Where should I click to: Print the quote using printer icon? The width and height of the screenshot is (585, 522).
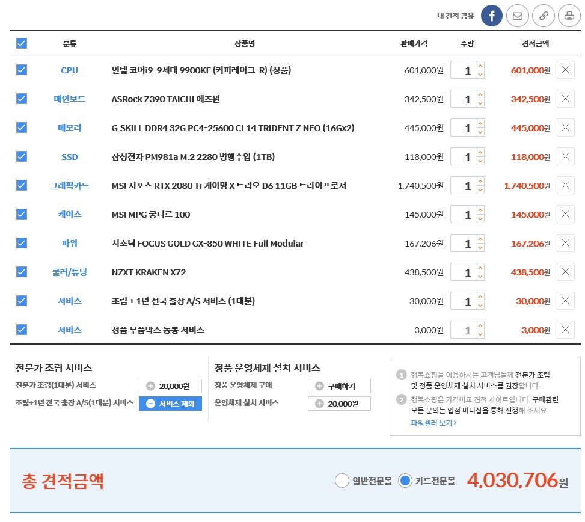[x=569, y=16]
